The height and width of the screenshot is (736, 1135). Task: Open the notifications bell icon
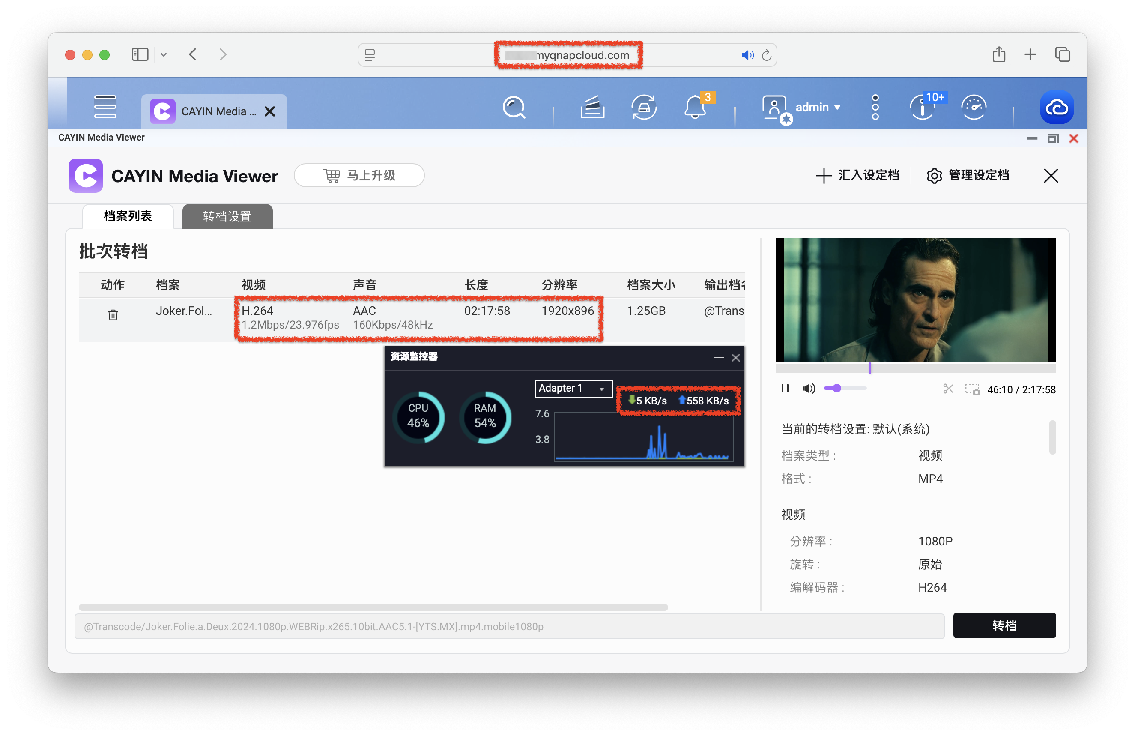click(694, 108)
